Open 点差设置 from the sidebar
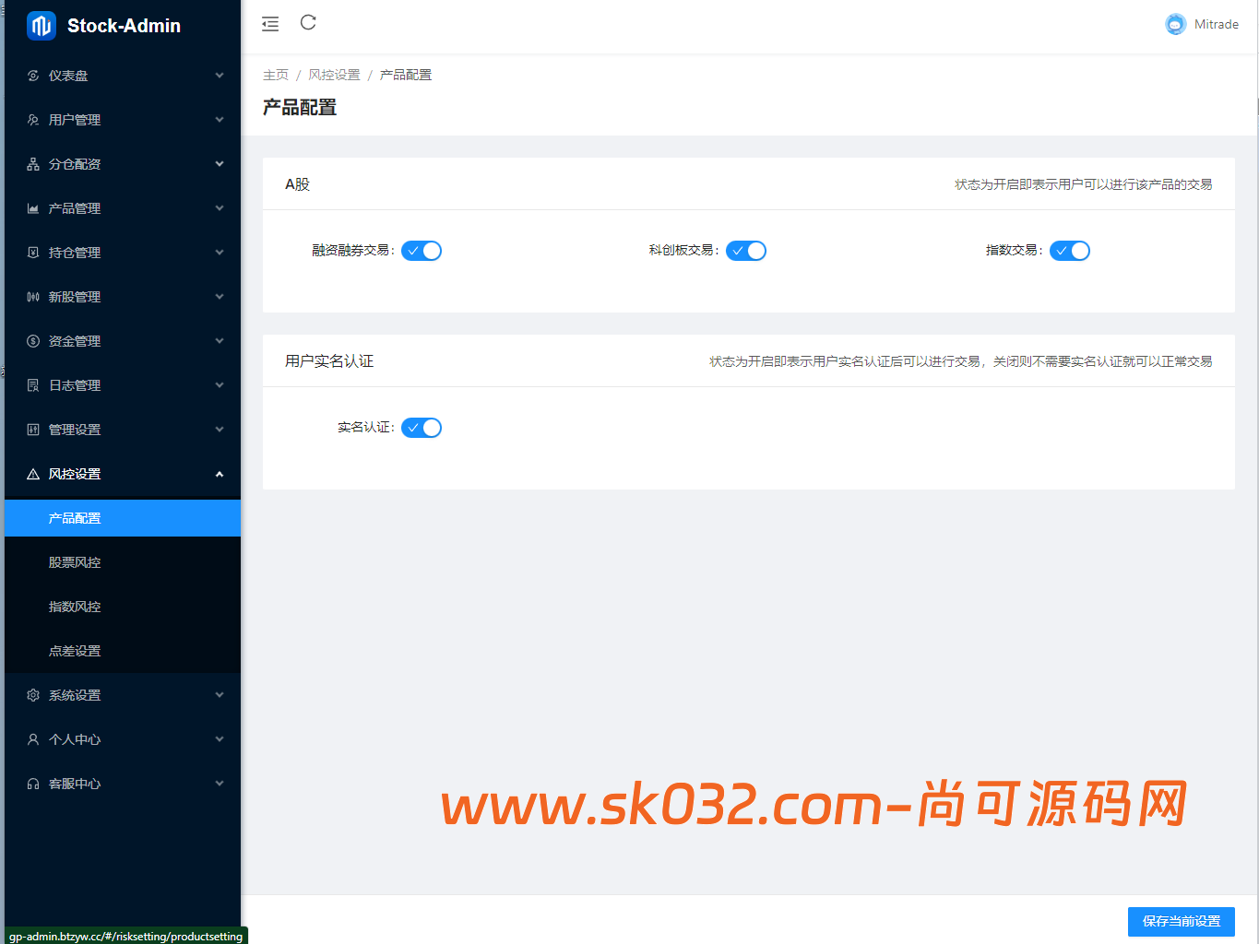 pyautogui.click(x=73, y=650)
